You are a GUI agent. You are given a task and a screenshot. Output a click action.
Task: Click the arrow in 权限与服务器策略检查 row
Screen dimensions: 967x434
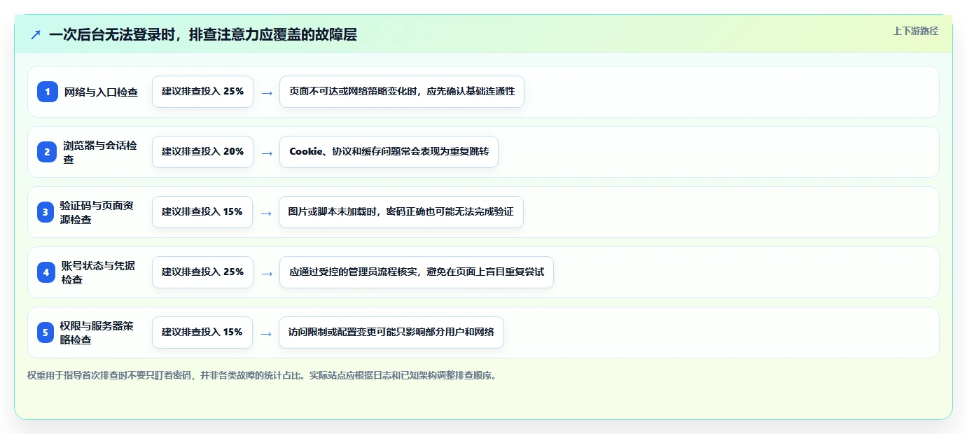point(265,333)
